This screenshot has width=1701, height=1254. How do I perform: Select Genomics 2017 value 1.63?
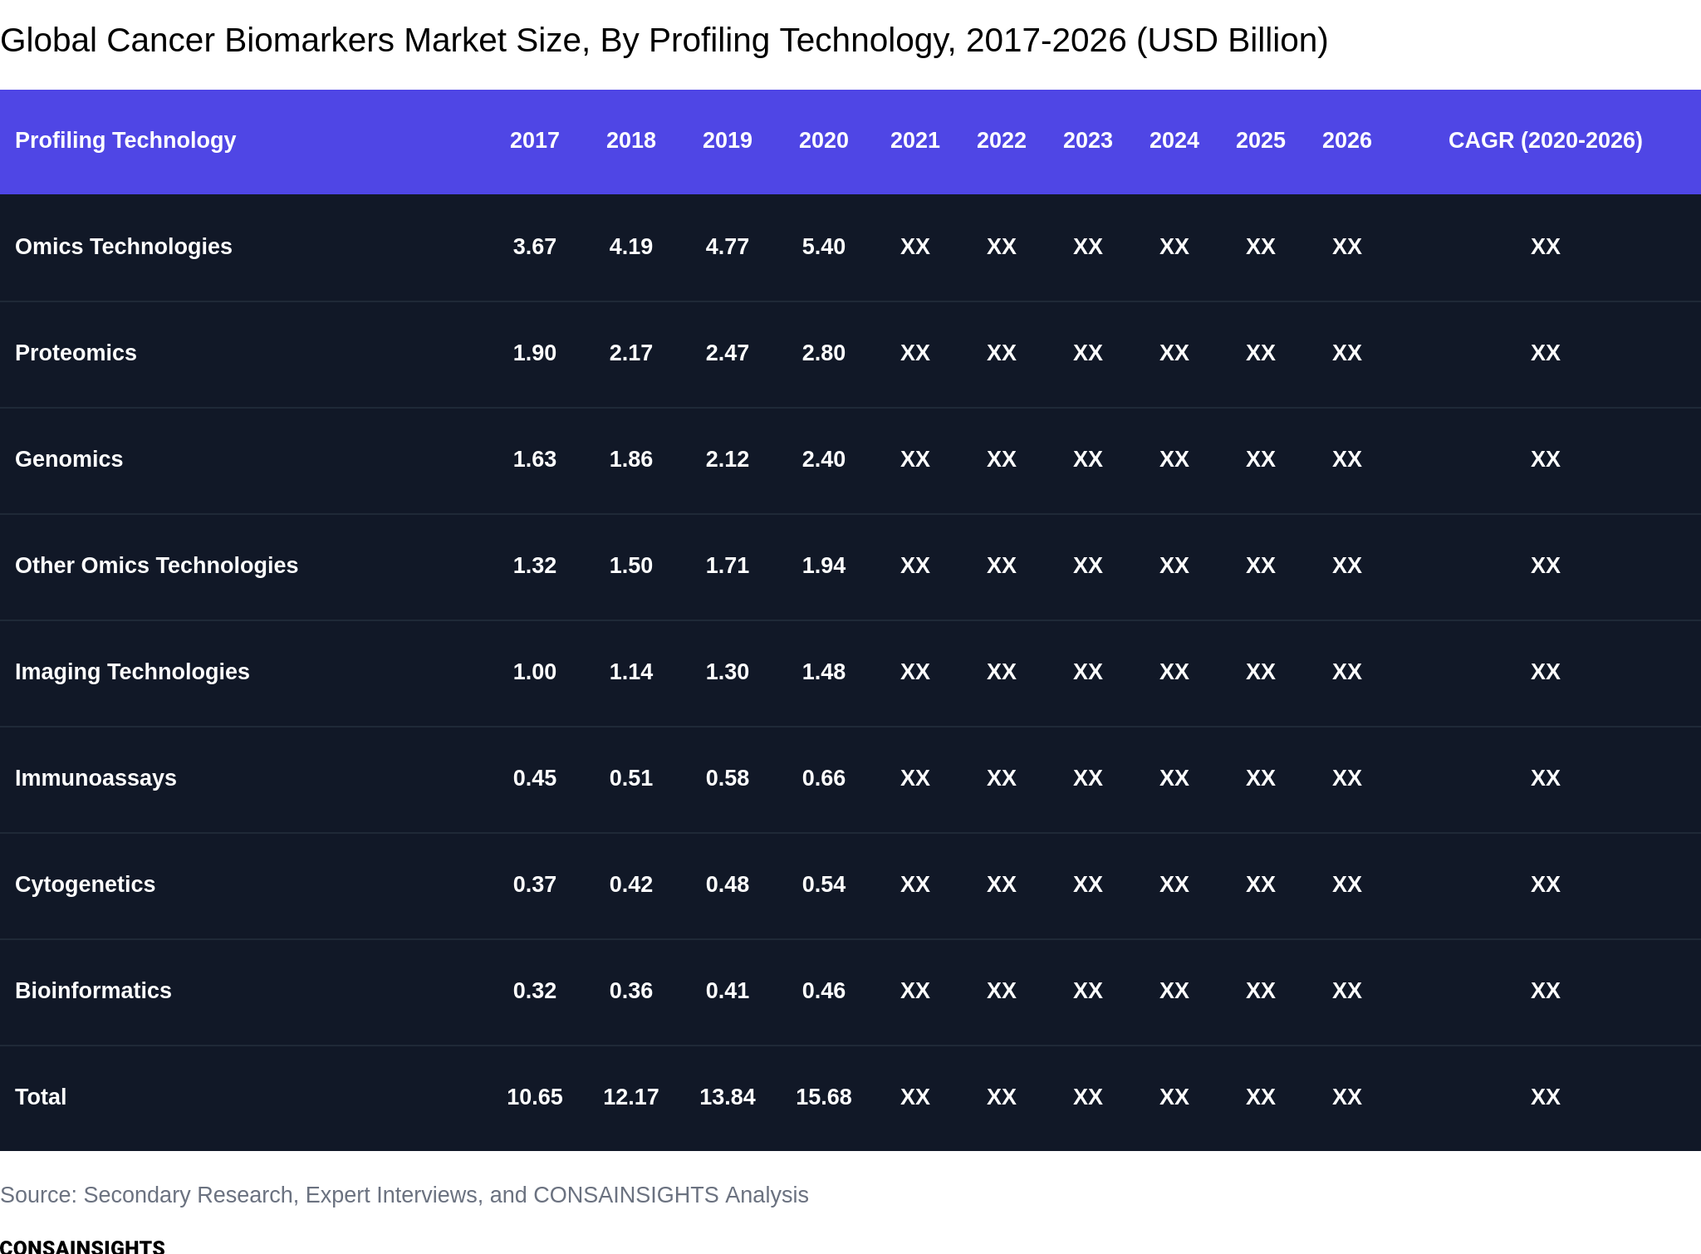click(535, 459)
